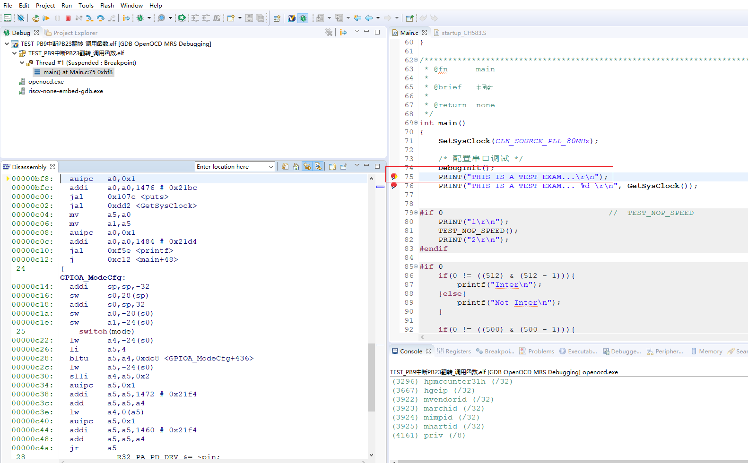This screenshot has width=748, height=463.
Task: Toggle instruction stepping in Debug view toolbar
Action: (x=344, y=32)
